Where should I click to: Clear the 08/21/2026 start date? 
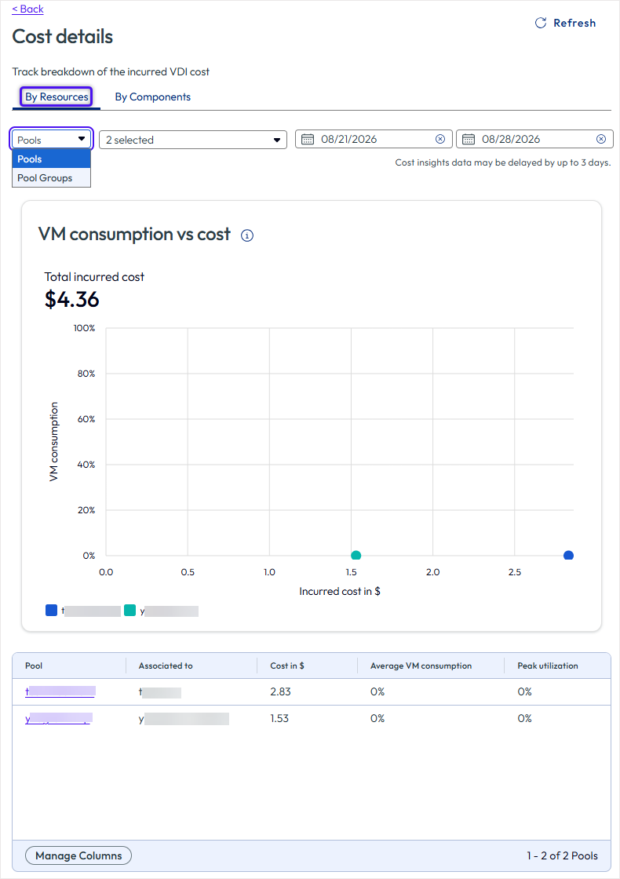[x=440, y=139]
